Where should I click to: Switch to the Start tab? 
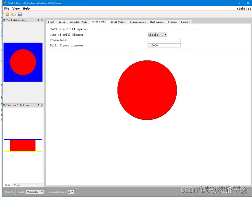pos(51,22)
